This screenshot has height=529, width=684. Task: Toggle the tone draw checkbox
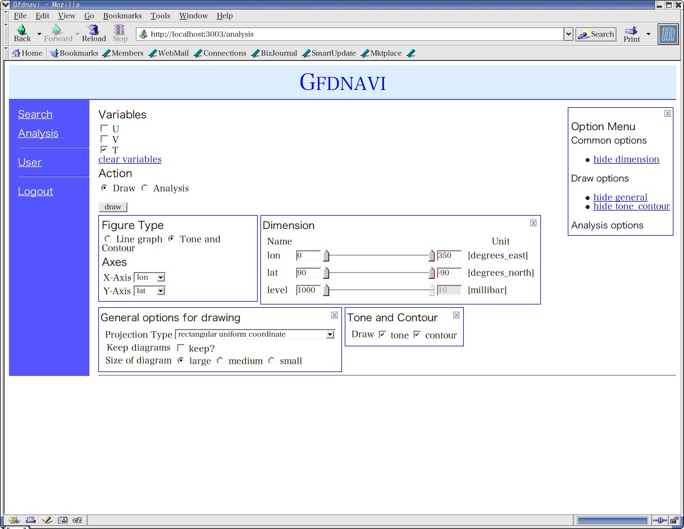[x=382, y=334]
